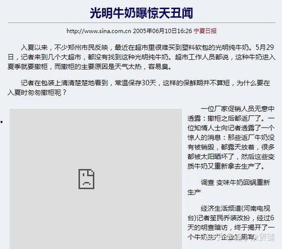The width and height of the screenshot is (282, 249).
Task: Click the text 入夏时匆匆撤柜呢？
Action: [37, 93]
